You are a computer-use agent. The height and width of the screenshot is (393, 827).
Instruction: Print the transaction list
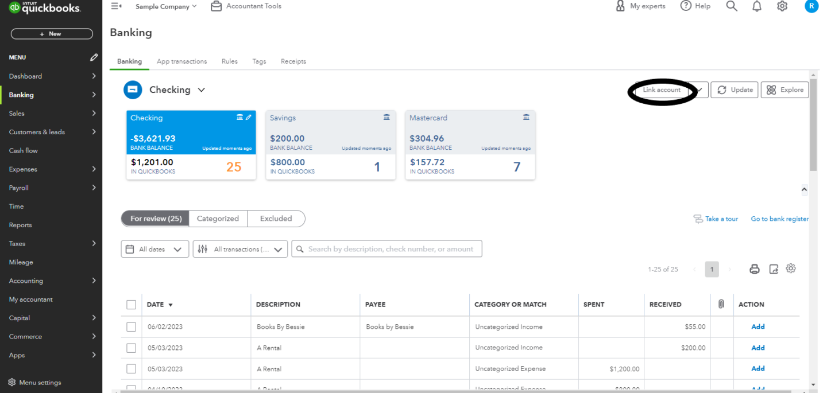pos(755,269)
